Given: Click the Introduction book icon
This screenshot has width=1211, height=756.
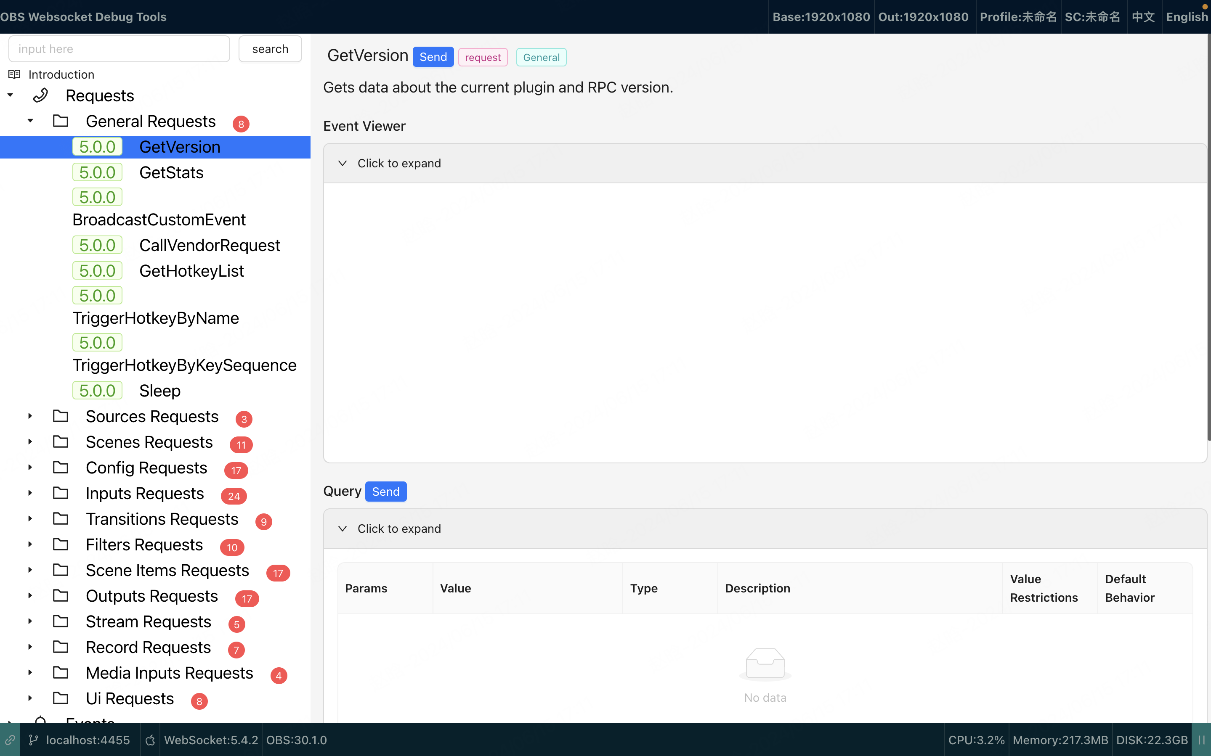Looking at the screenshot, I should 14,74.
